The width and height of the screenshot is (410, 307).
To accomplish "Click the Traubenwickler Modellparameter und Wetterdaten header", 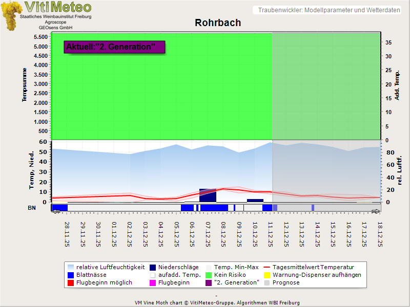I will [x=329, y=10].
